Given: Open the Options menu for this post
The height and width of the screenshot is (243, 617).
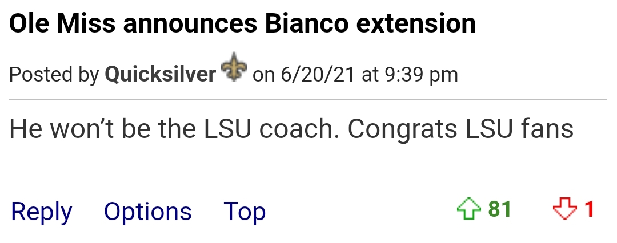Looking at the screenshot, I should click(x=147, y=212).
